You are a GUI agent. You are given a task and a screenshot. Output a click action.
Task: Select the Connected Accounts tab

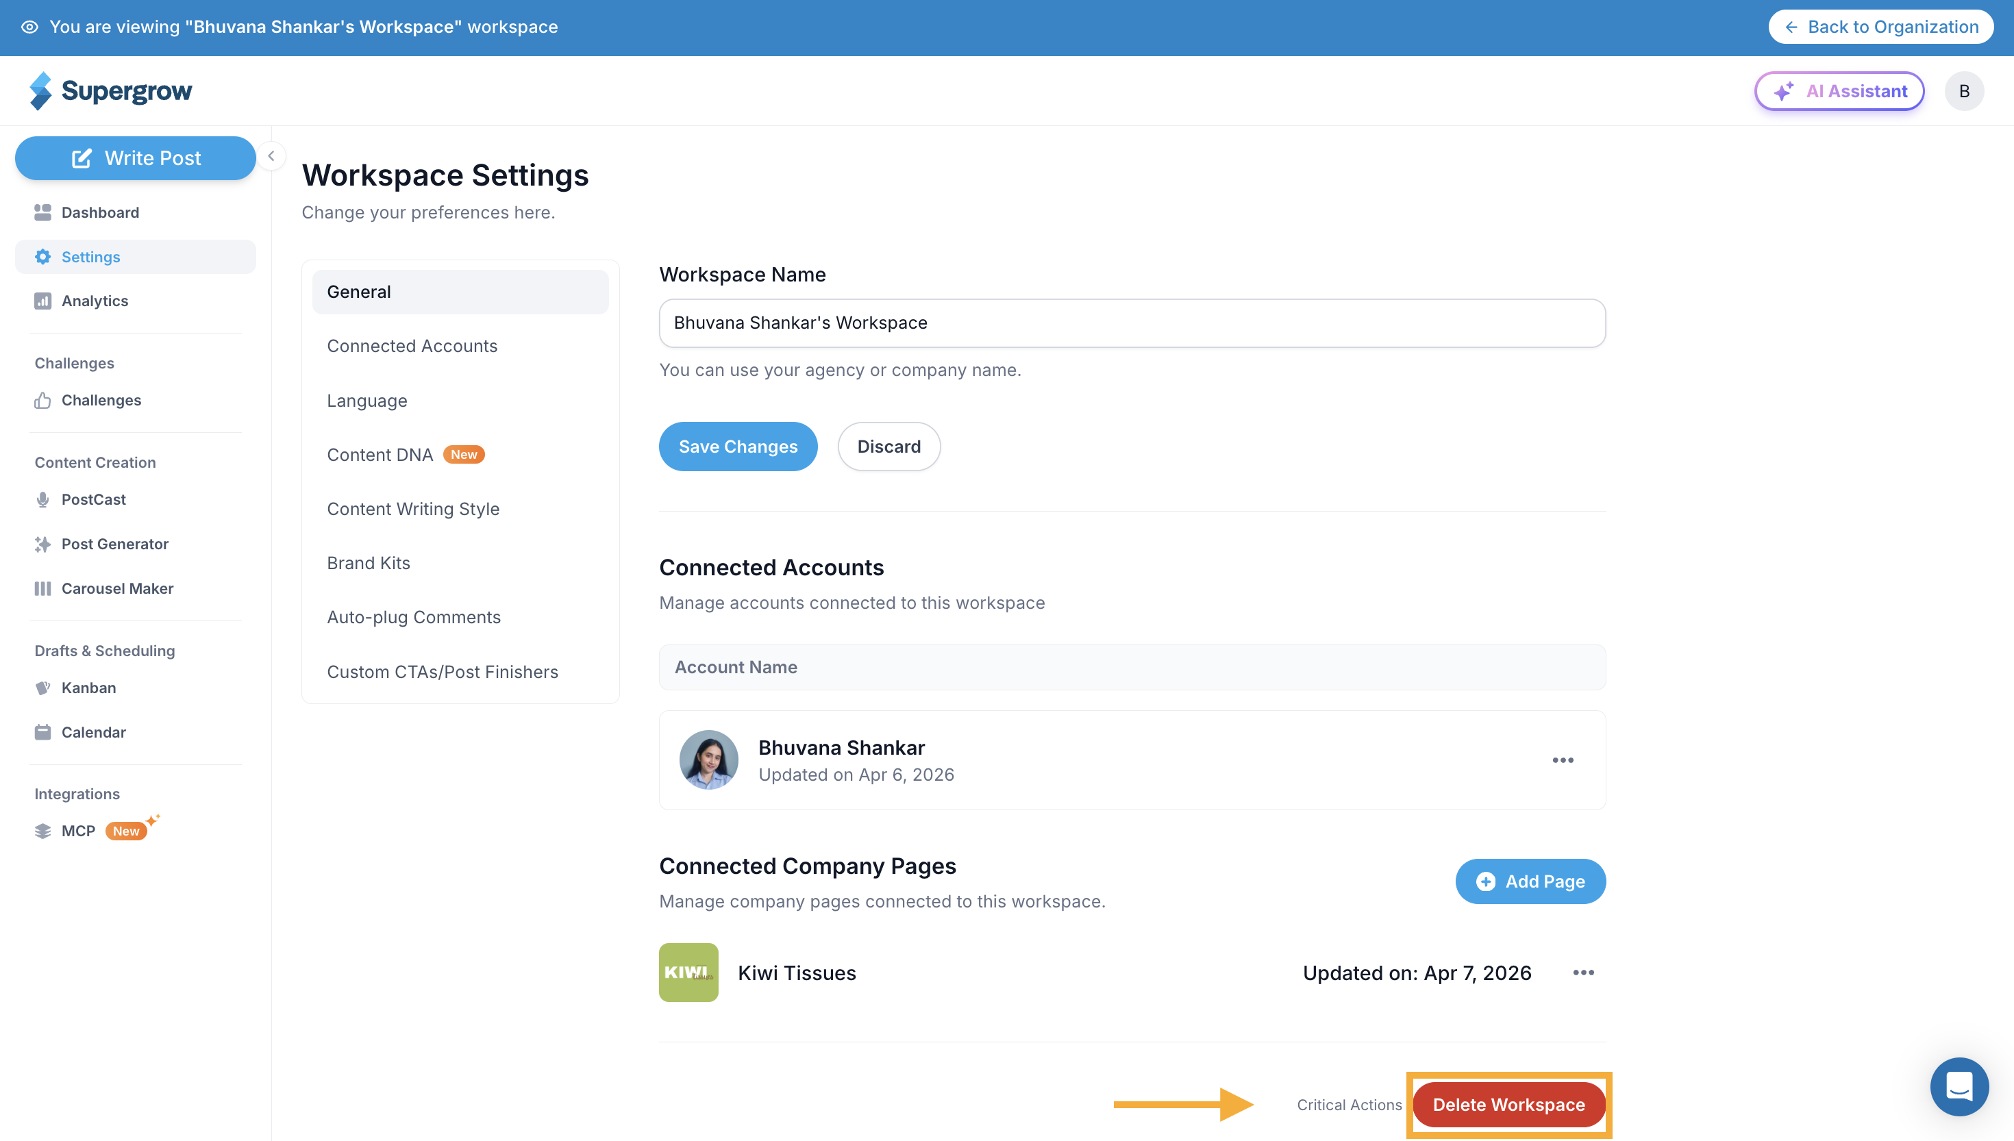[x=460, y=347]
